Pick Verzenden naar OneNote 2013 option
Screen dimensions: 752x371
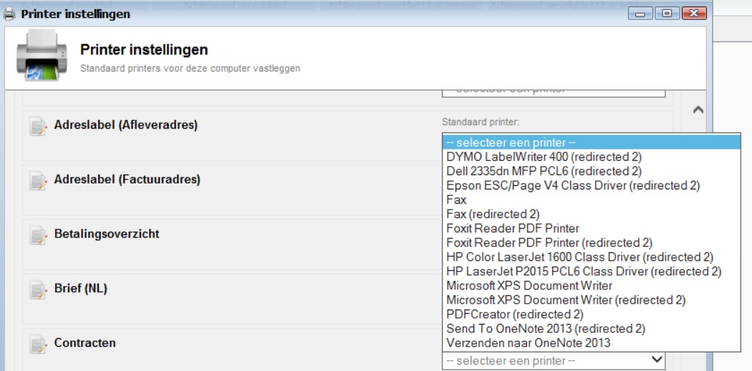[529, 343]
